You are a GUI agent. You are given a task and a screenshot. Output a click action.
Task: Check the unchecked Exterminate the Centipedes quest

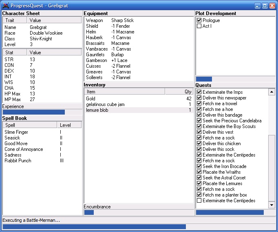pos(199,201)
